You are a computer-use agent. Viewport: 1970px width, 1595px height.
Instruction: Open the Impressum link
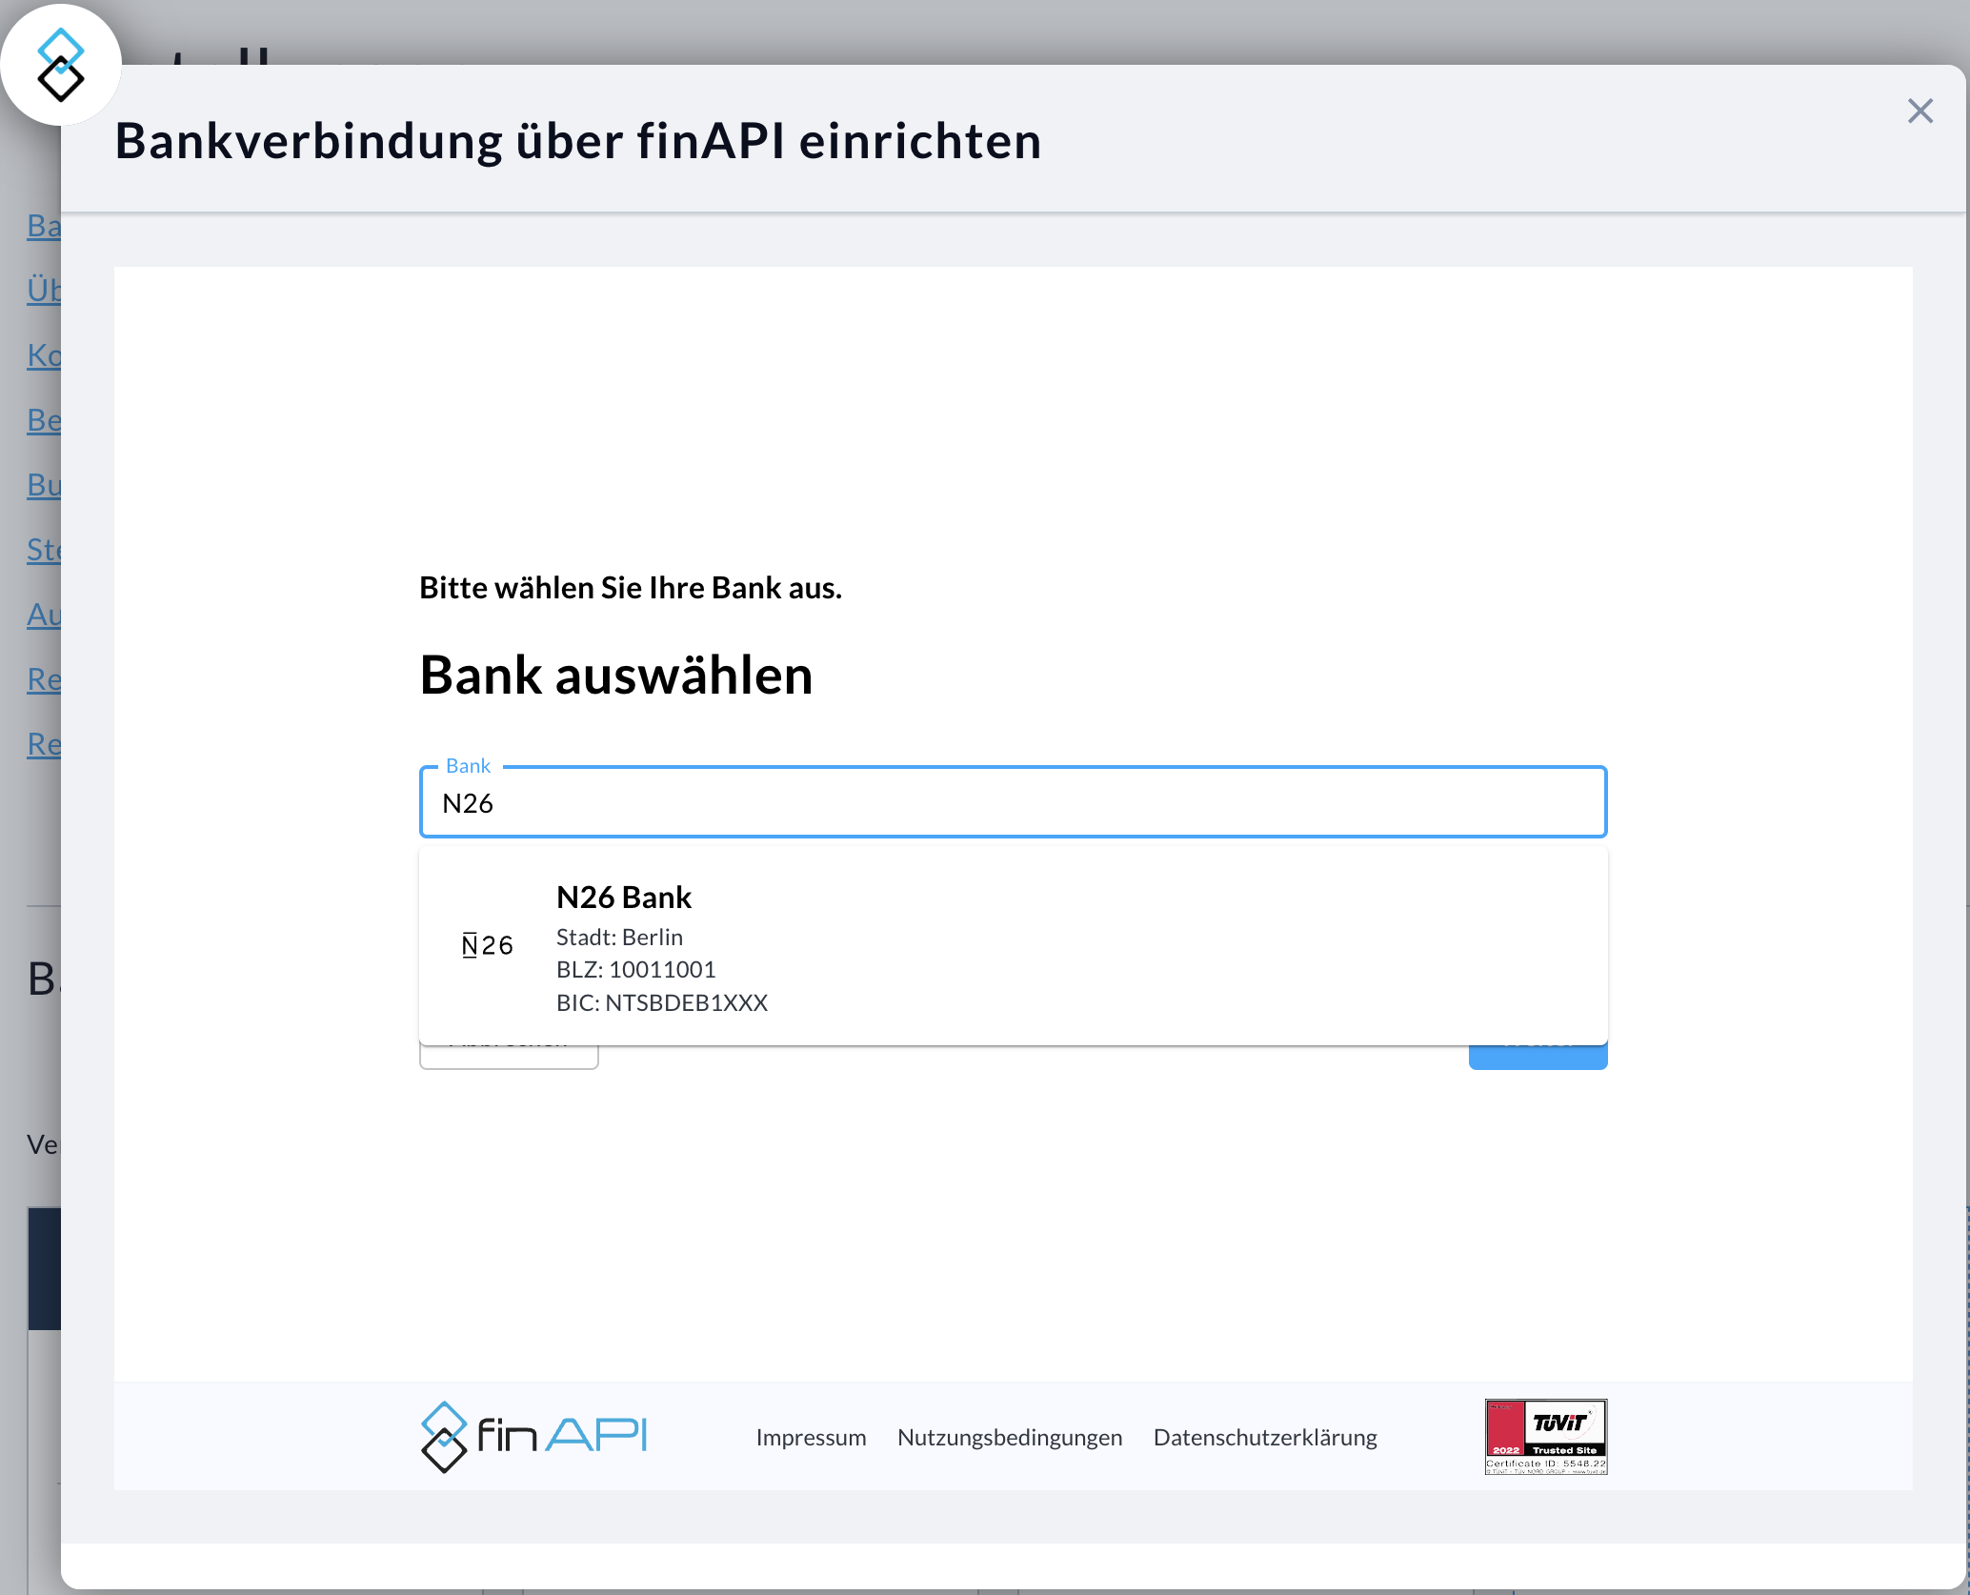click(811, 1437)
